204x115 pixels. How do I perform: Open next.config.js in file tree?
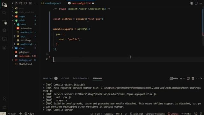click(x=25, y=56)
